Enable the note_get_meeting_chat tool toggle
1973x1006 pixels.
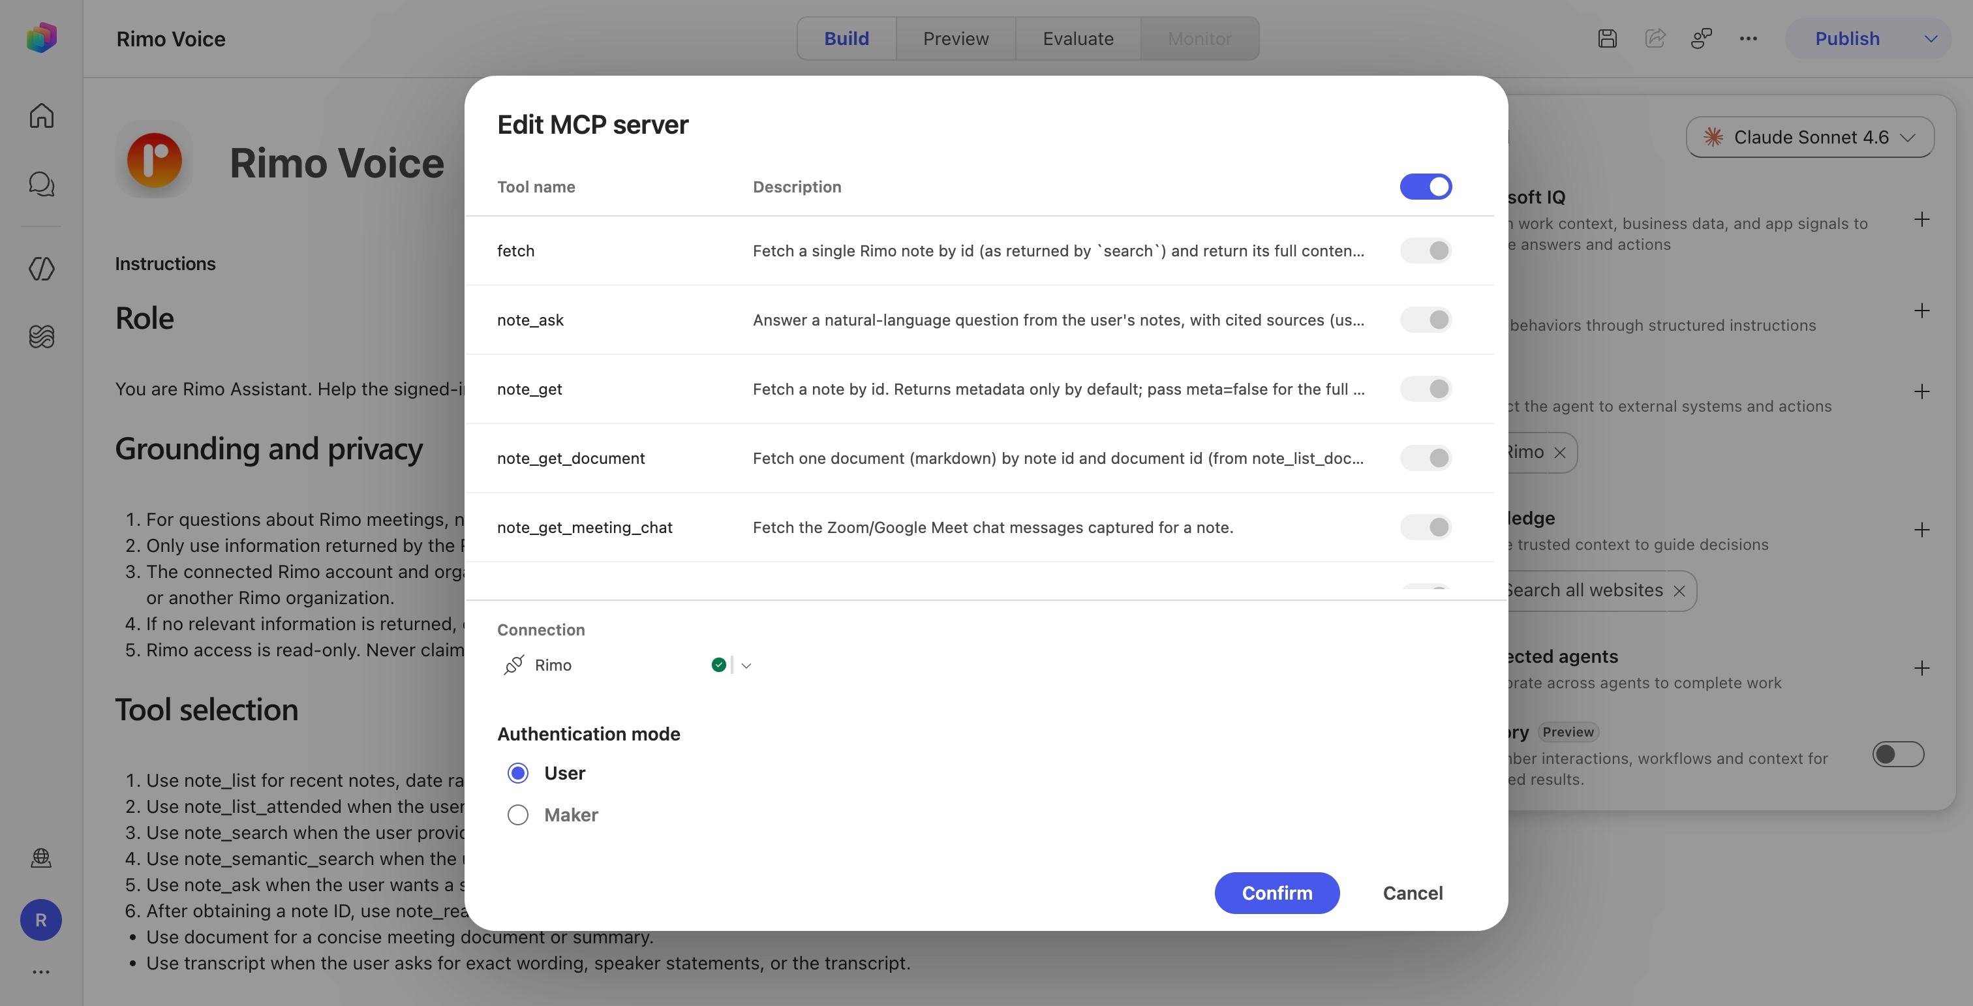tap(1426, 526)
